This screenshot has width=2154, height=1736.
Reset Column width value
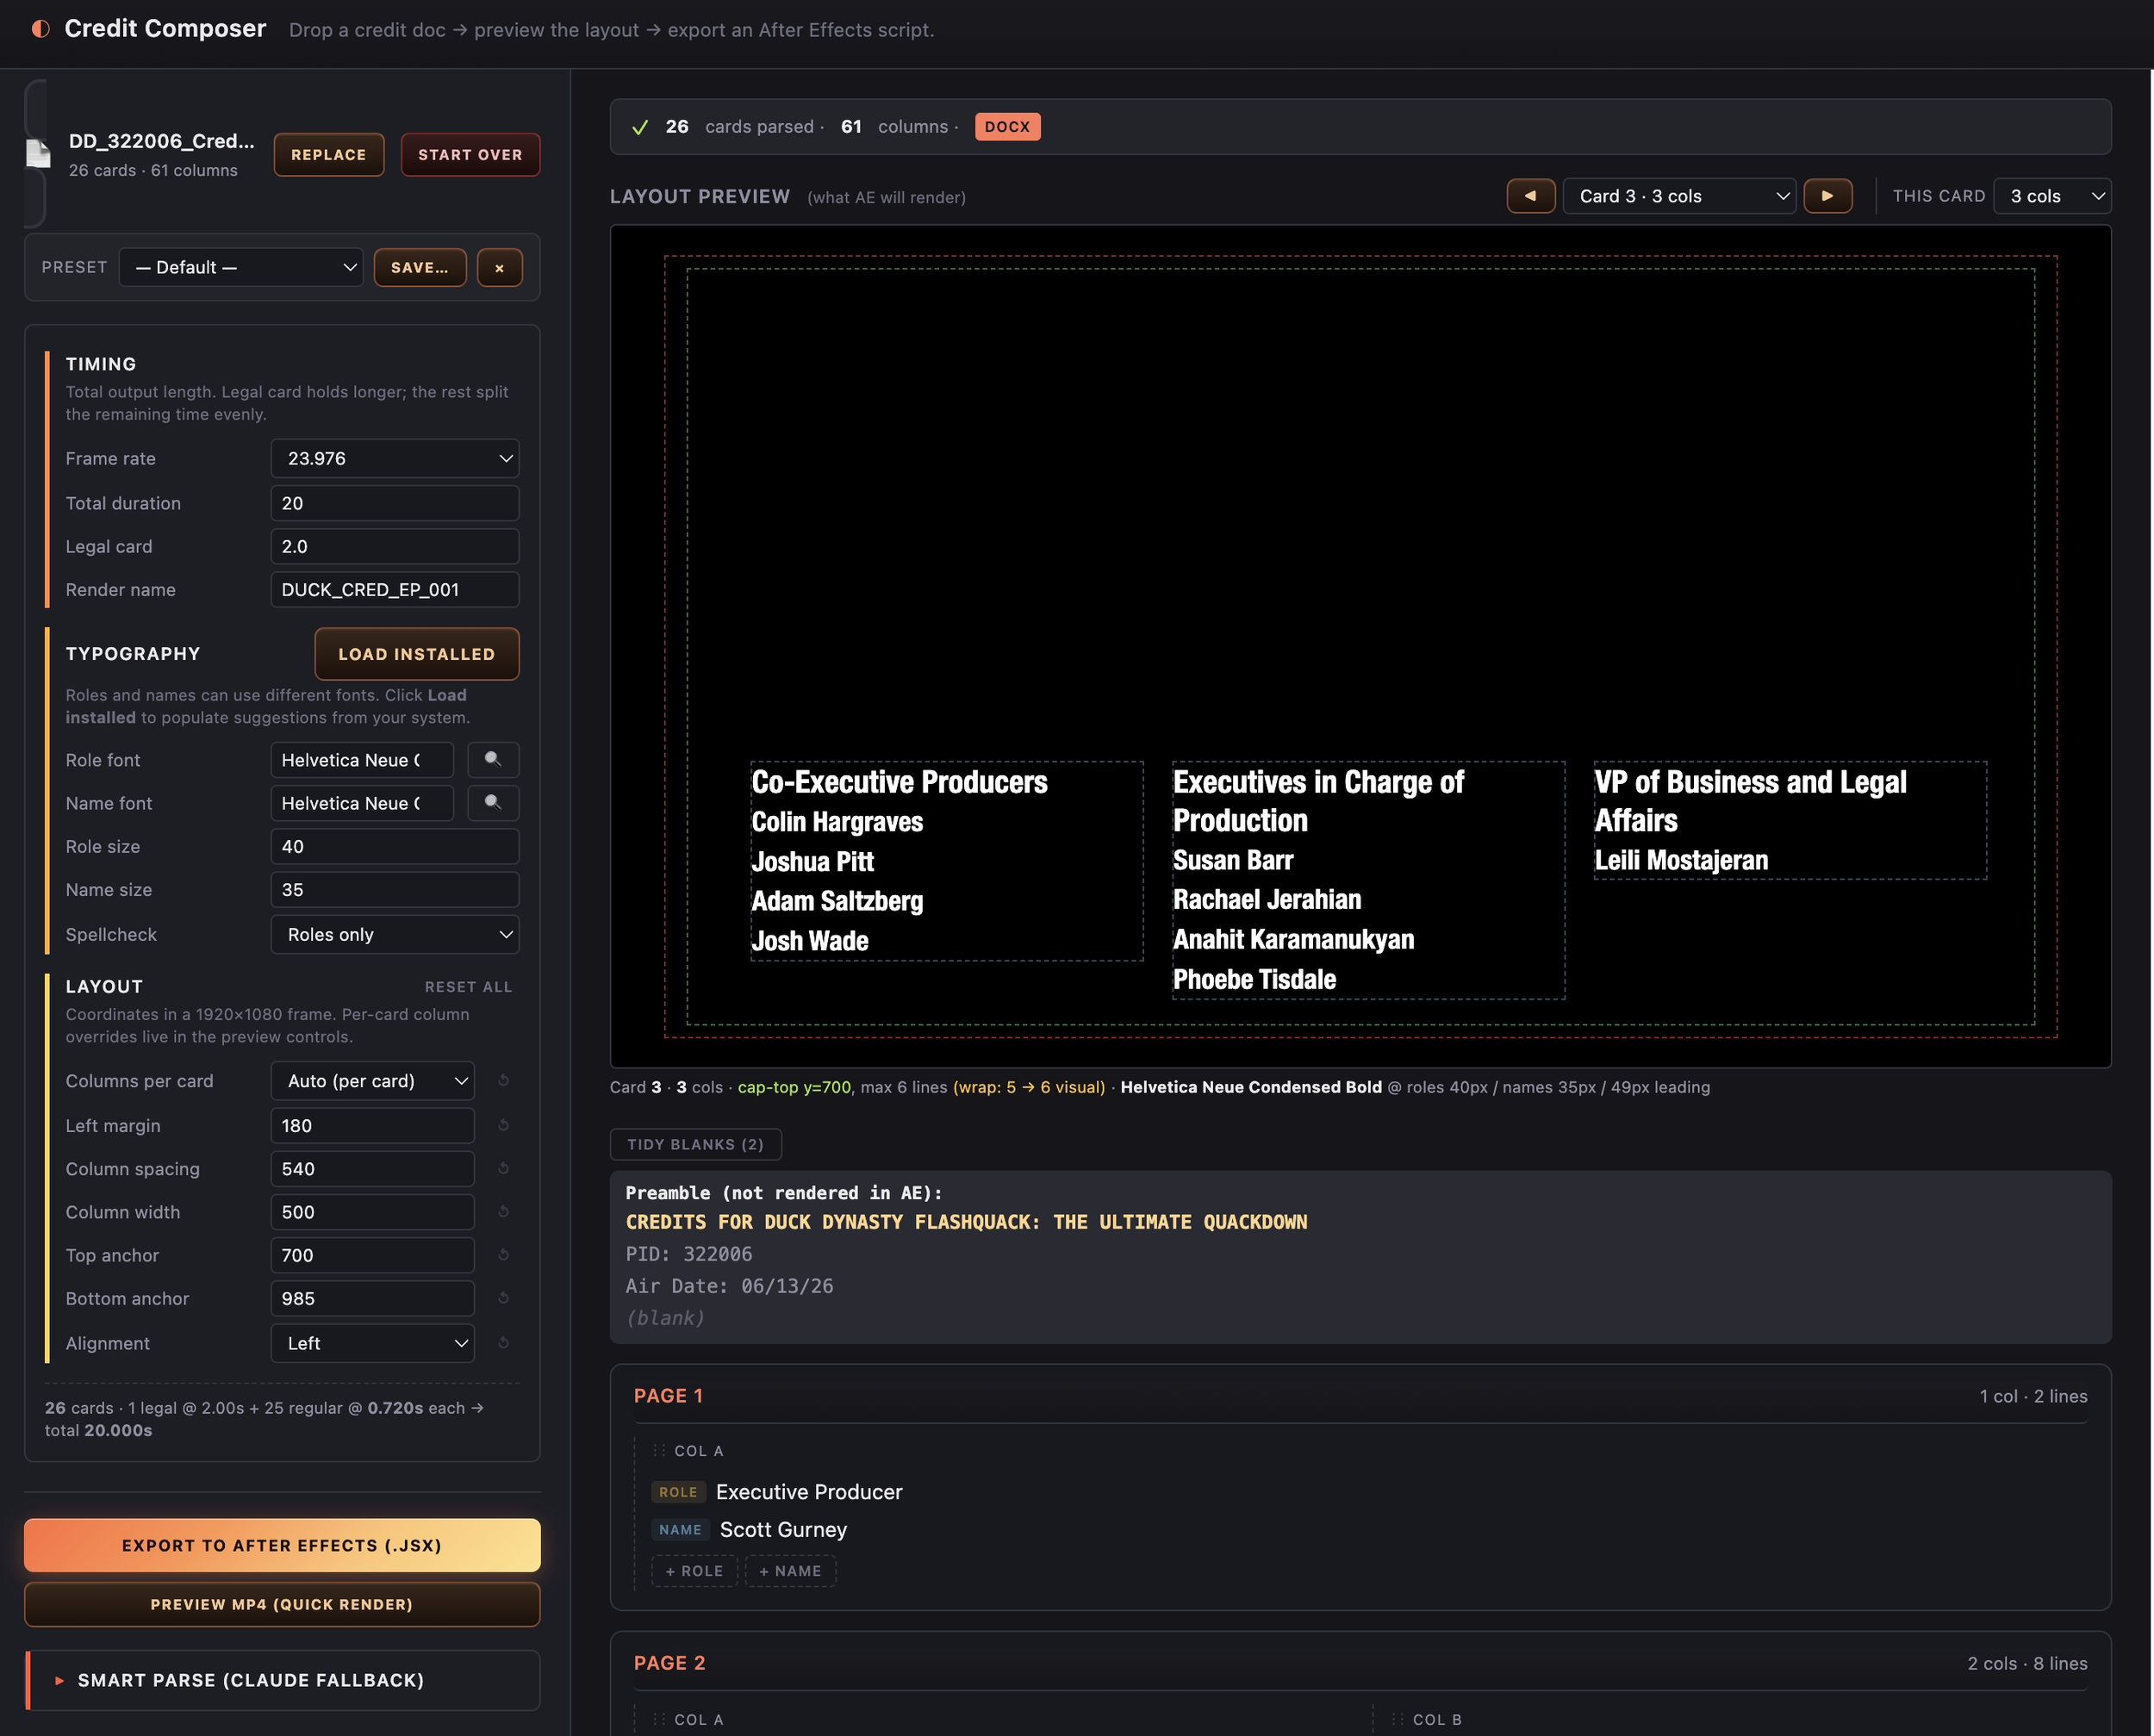(x=504, y=1212)
